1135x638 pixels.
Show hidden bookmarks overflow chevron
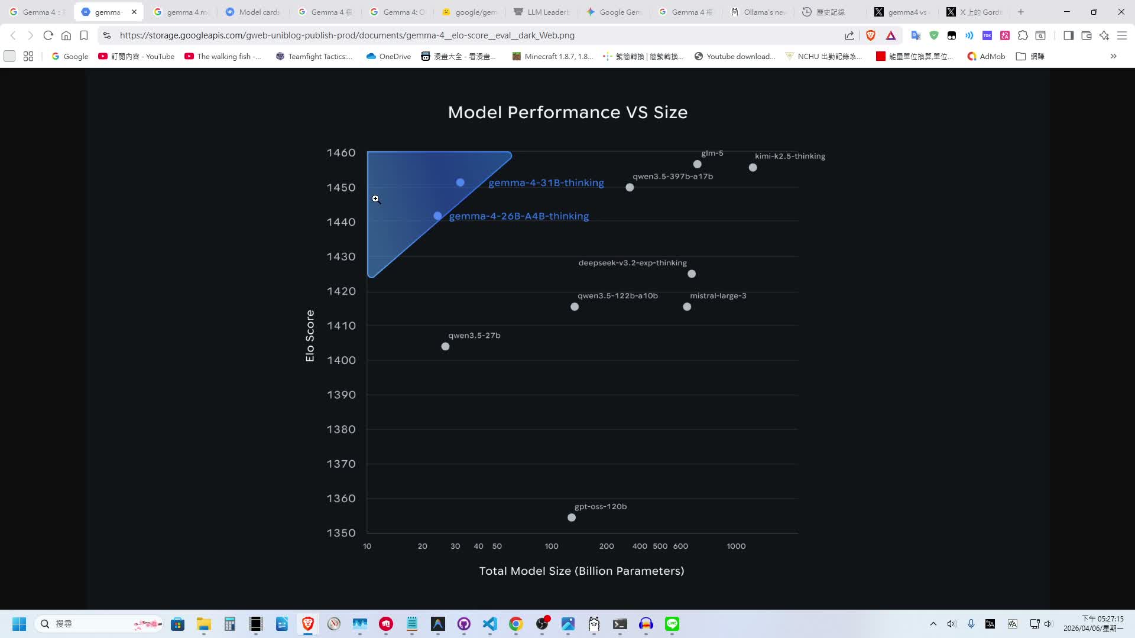pos(1114,56)
